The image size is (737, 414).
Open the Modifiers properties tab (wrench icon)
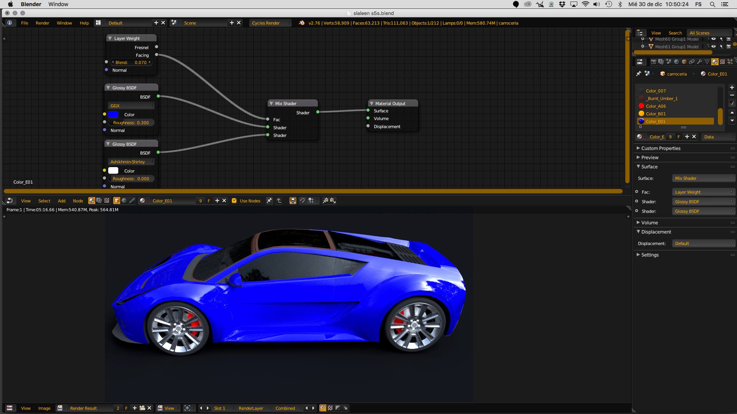(x=699, y=62)
